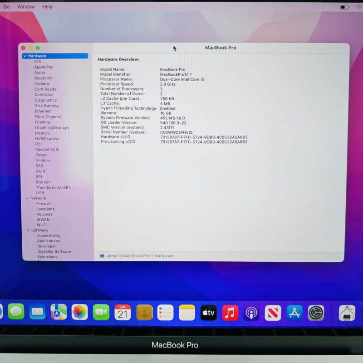
Task: Open Calendar showing Jul 21
Action: pyautogui.click(x=123, y=312)
